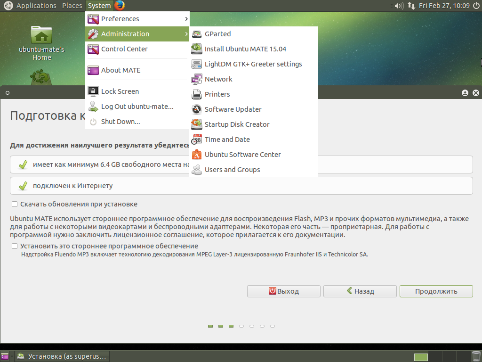Click the Продолжить button
The width and height of the screenshot is (482, 362).
coord(435,291)
